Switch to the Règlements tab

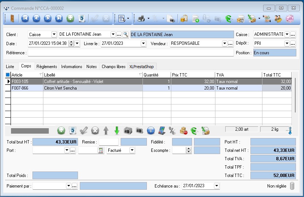pyautogui.click(x=47, y=66)
